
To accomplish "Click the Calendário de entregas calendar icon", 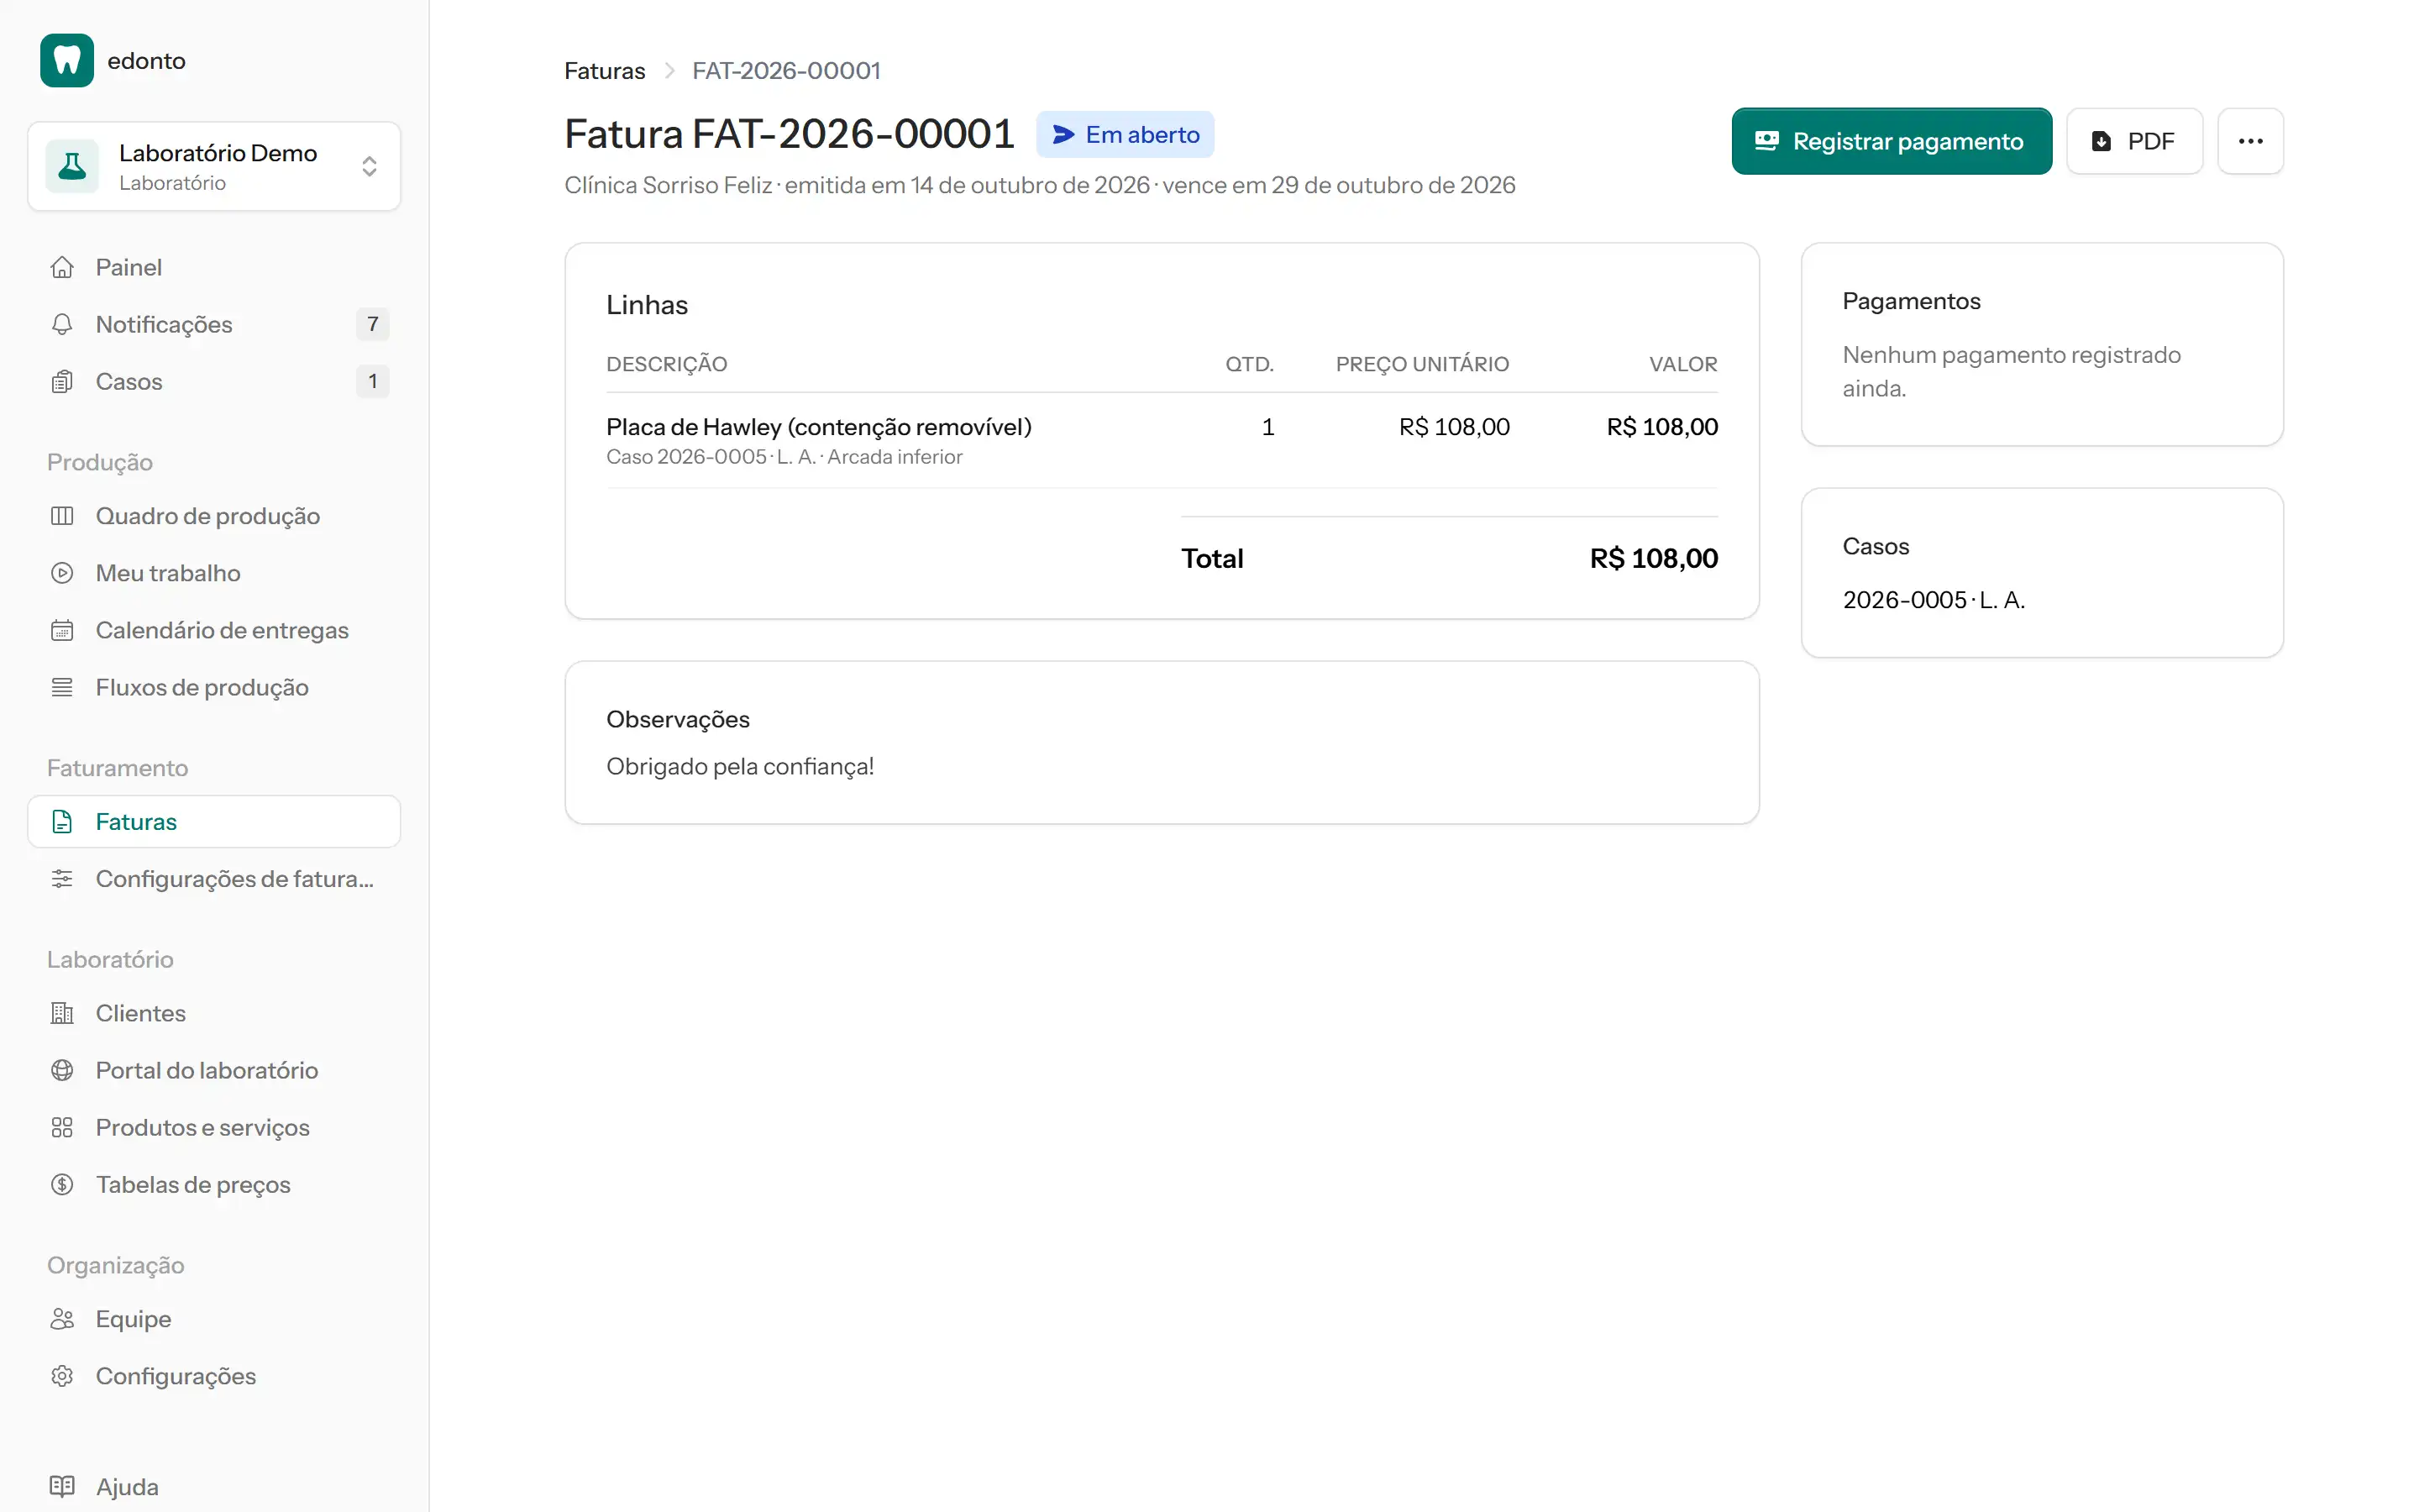I will pyautogui.click(x=62, y=630).
